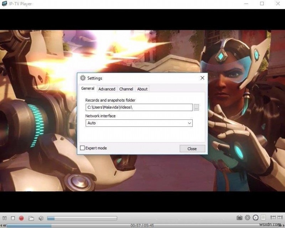Start recording with the red record button
This screenshot has height=228, width=285.
tap(21, 218)
